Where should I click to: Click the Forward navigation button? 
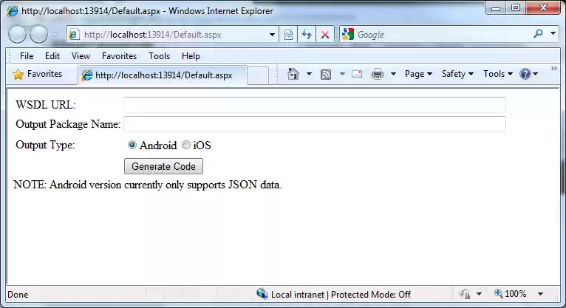pyautogui.click(x=38, y=34)
